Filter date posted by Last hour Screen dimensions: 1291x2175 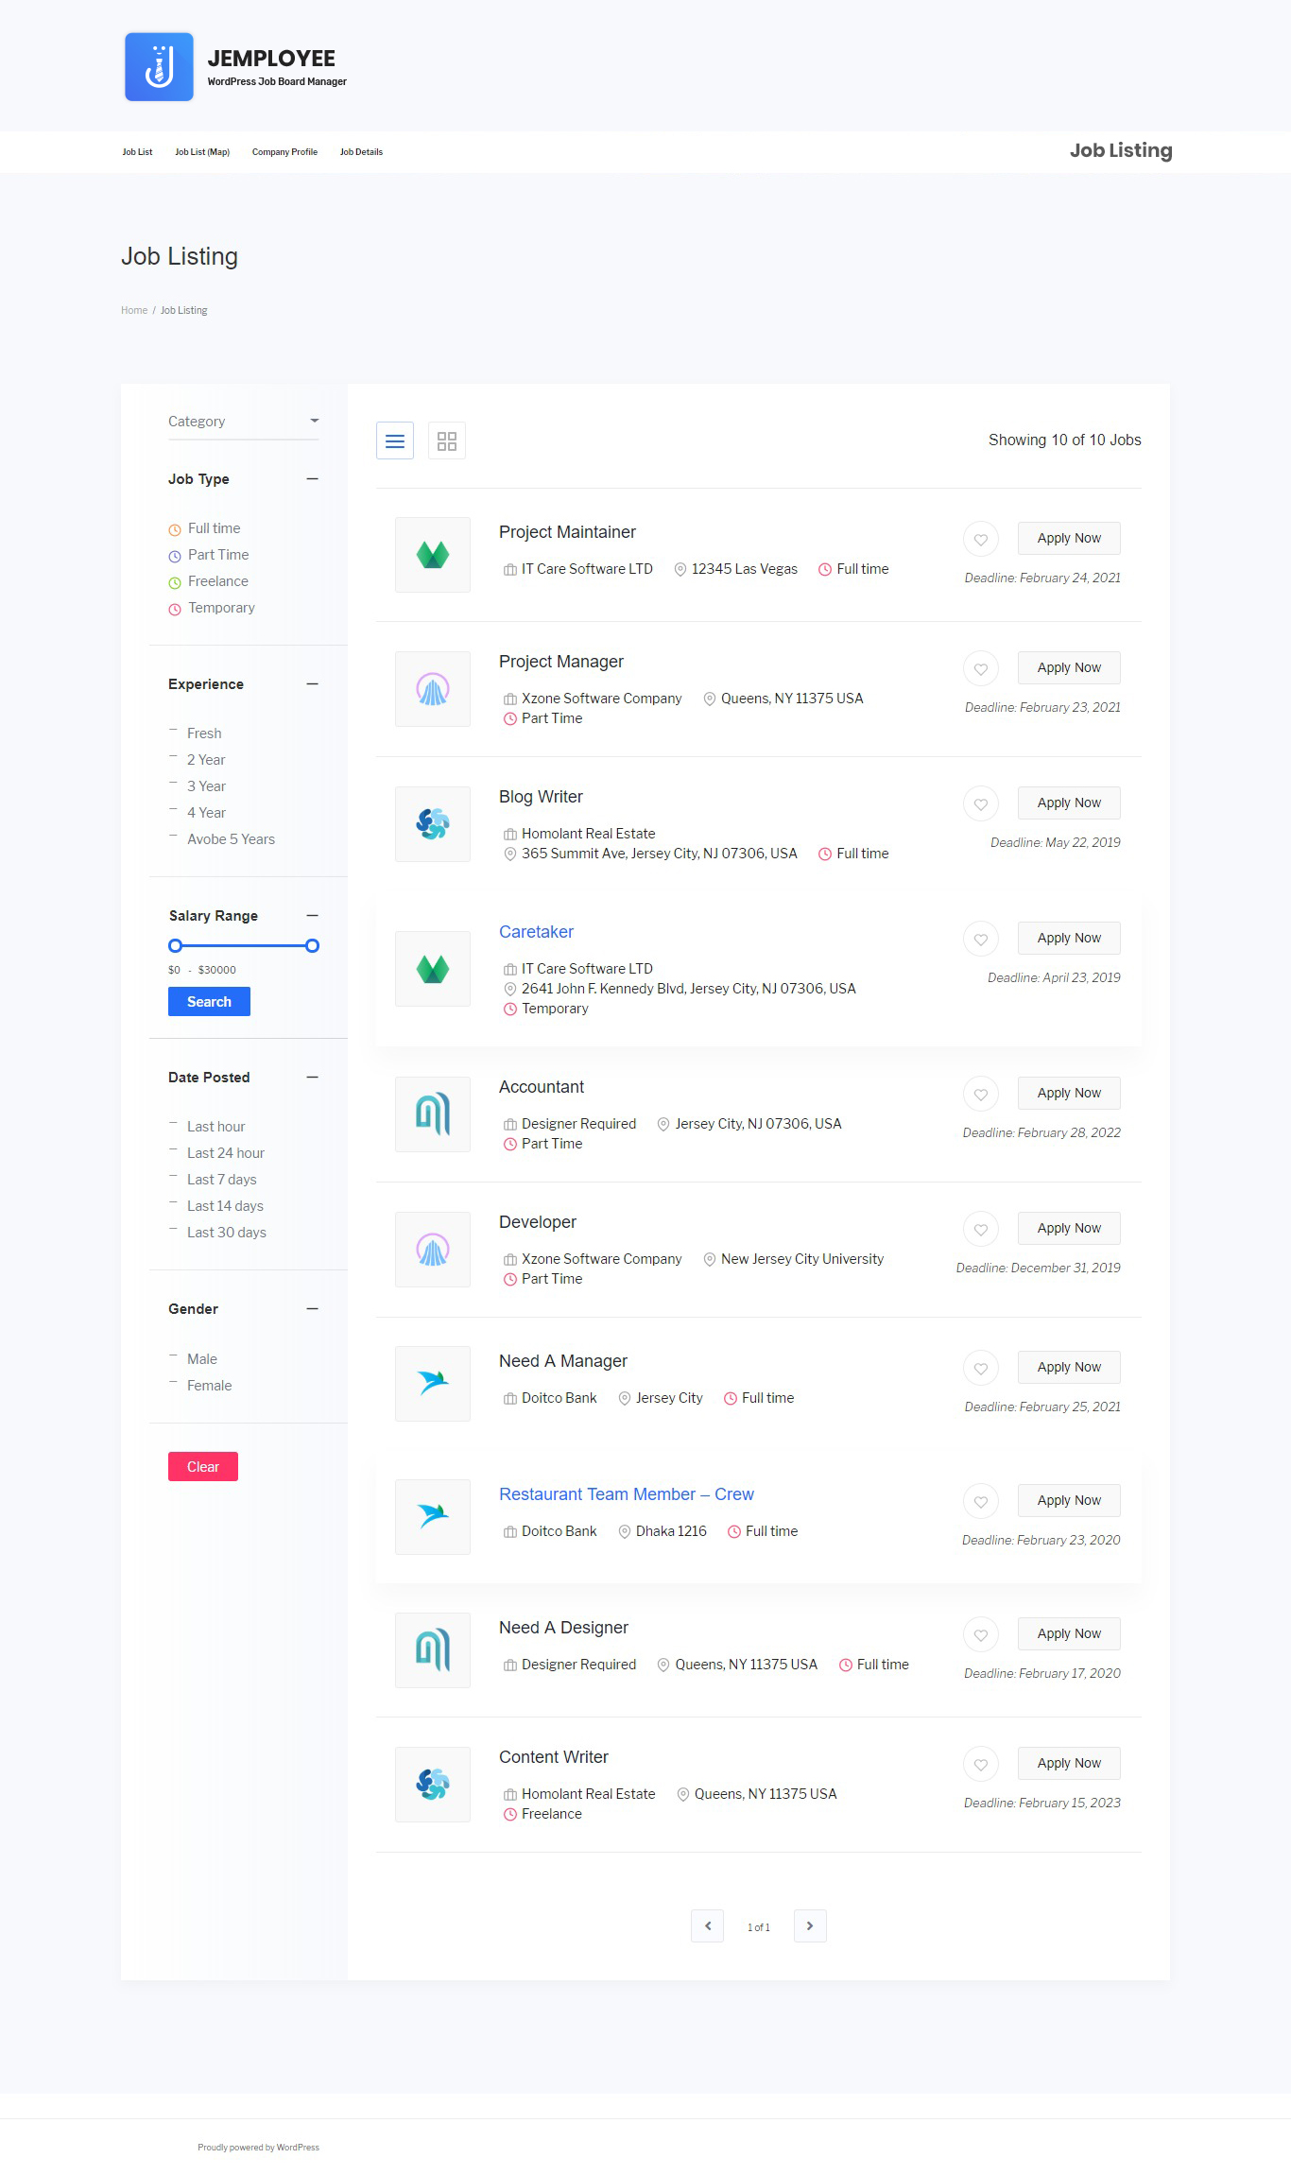[x=215, y=1127]
